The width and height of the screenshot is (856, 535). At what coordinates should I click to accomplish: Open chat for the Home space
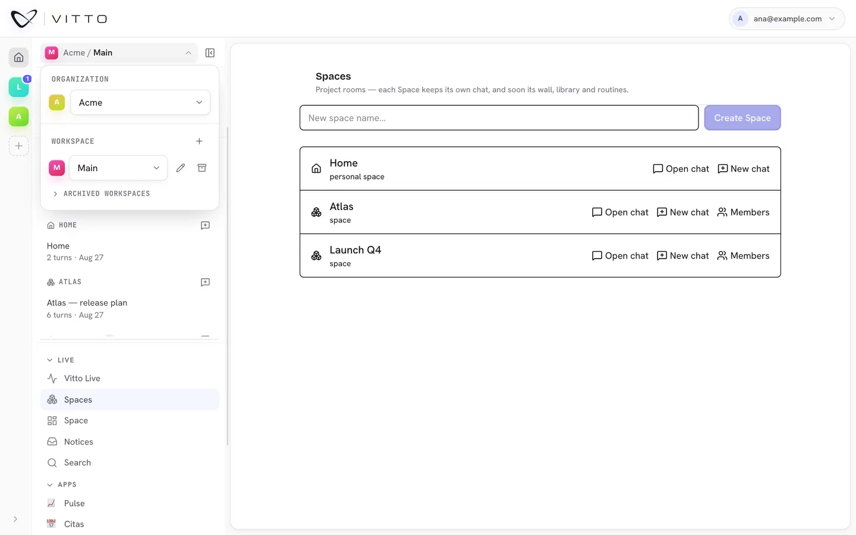pyautogui.click(x=681, y=169)
